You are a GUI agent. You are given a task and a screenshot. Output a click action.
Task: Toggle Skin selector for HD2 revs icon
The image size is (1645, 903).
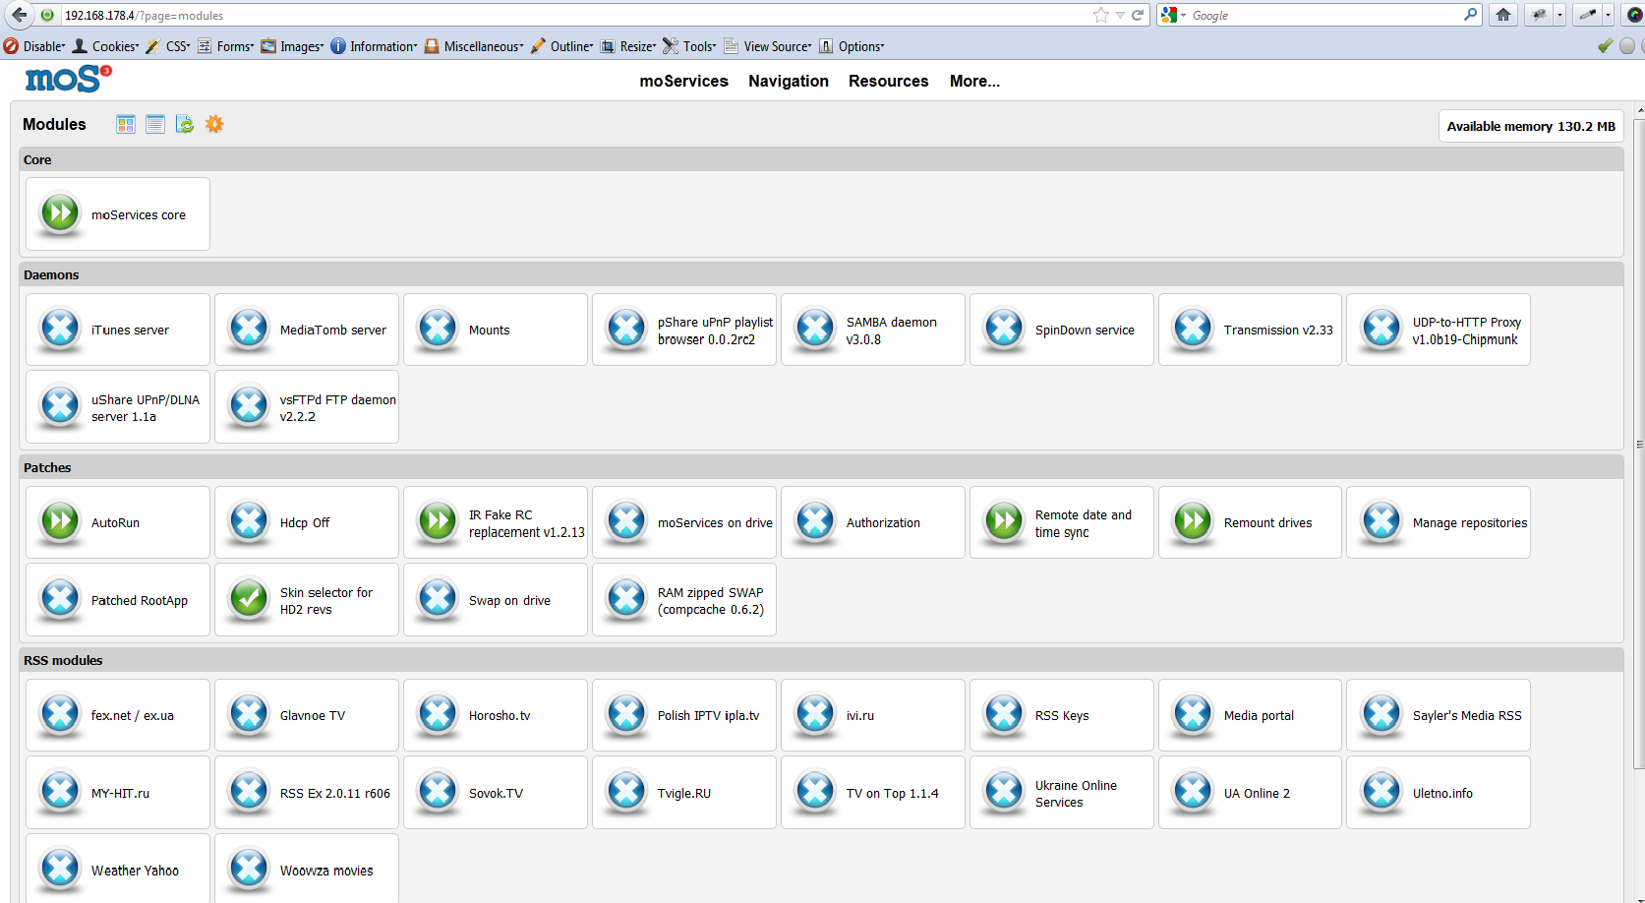click(x=249, y=599)
